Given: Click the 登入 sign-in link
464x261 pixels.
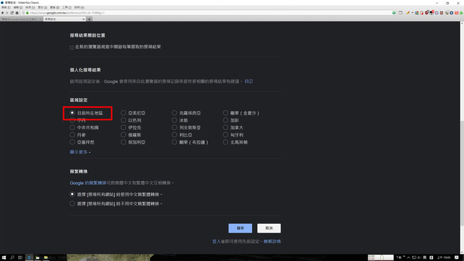Looking at the screenshot, I should tap(217, 242).
